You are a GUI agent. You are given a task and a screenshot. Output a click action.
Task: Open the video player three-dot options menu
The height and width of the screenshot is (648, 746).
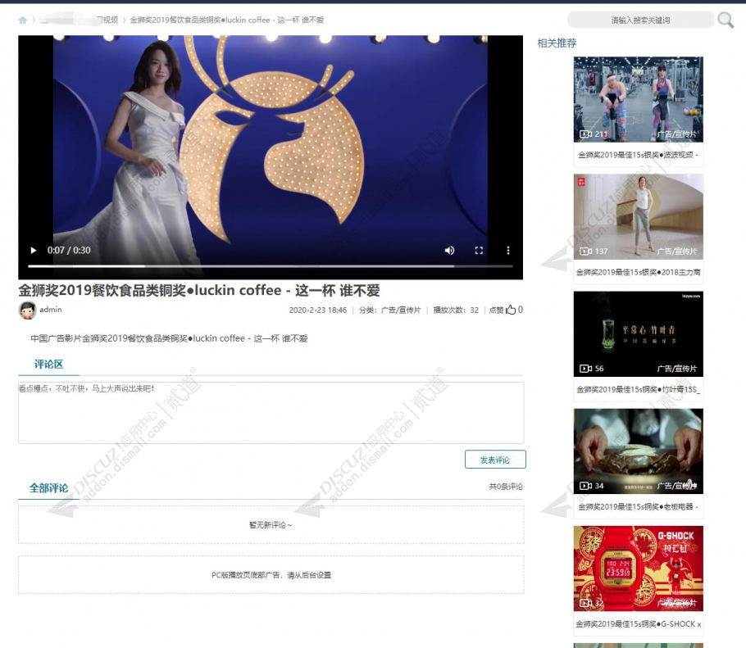(508, 250)
